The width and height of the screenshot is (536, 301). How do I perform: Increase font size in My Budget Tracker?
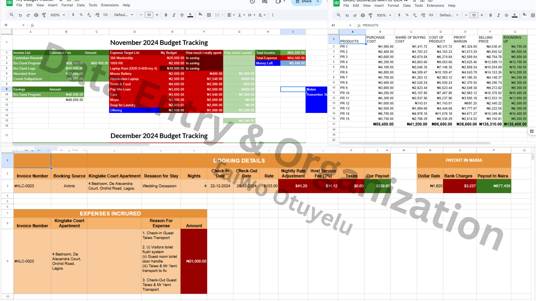157,15
